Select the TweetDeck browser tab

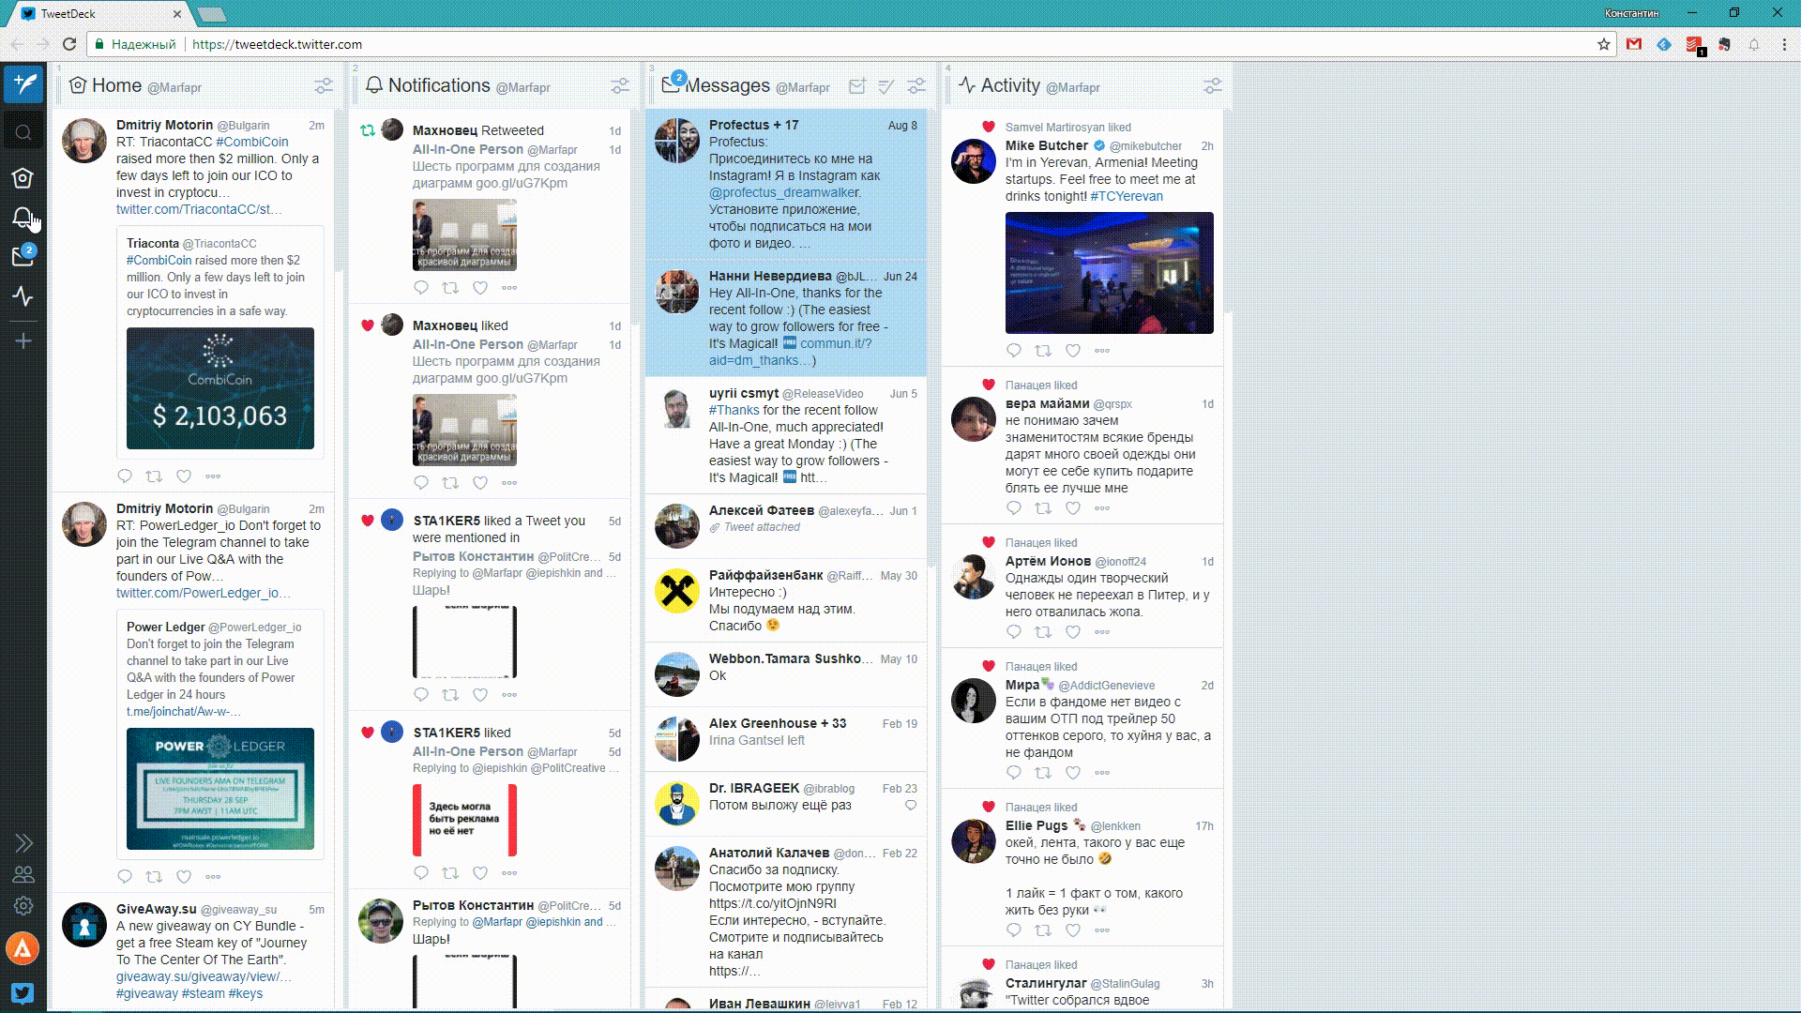[x=101, y=14]
